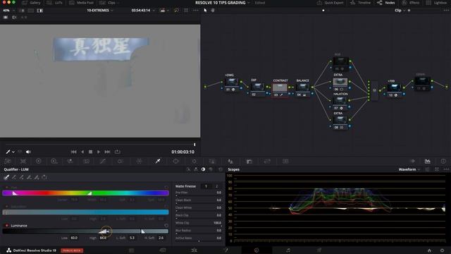Viewport: 451px width, 254px height.
Task: Open the Blur palette
Action: 230,162
